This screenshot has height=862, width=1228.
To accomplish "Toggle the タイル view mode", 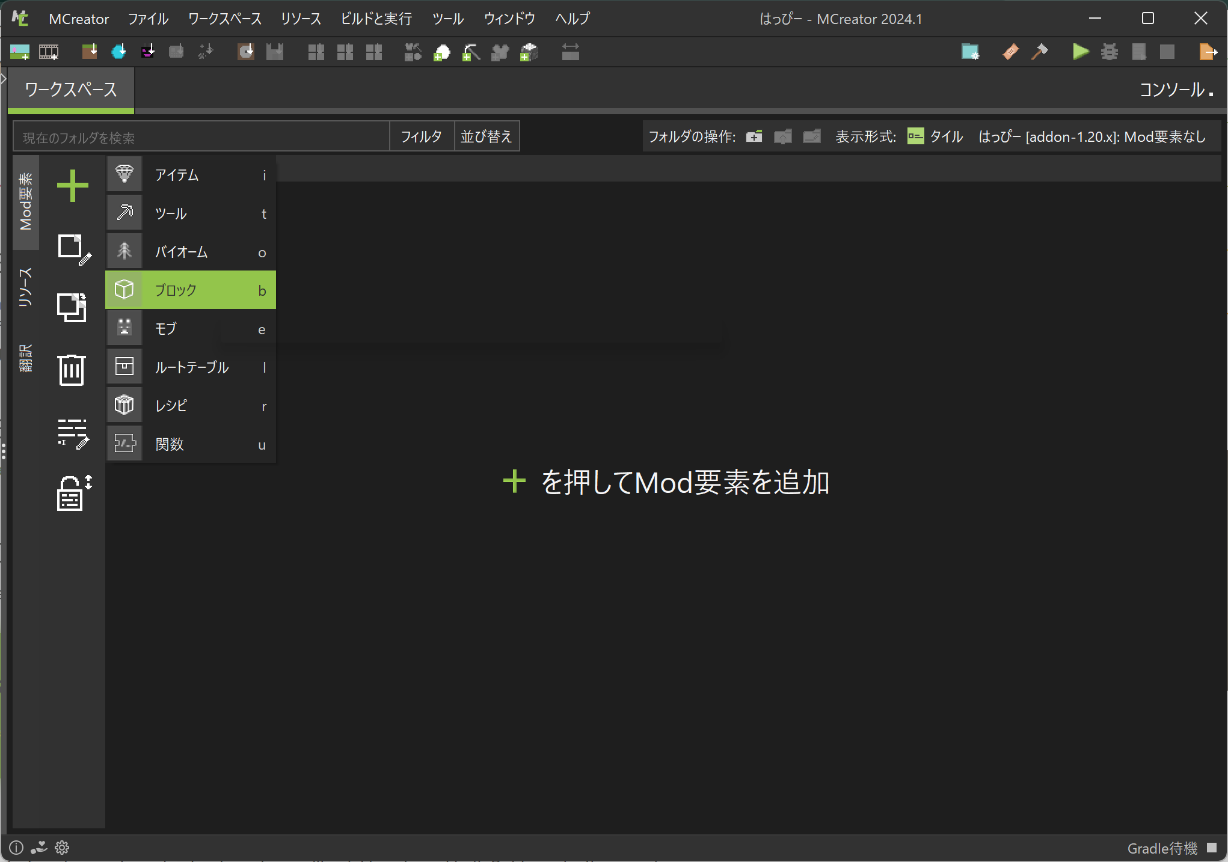I will (936, 136).
